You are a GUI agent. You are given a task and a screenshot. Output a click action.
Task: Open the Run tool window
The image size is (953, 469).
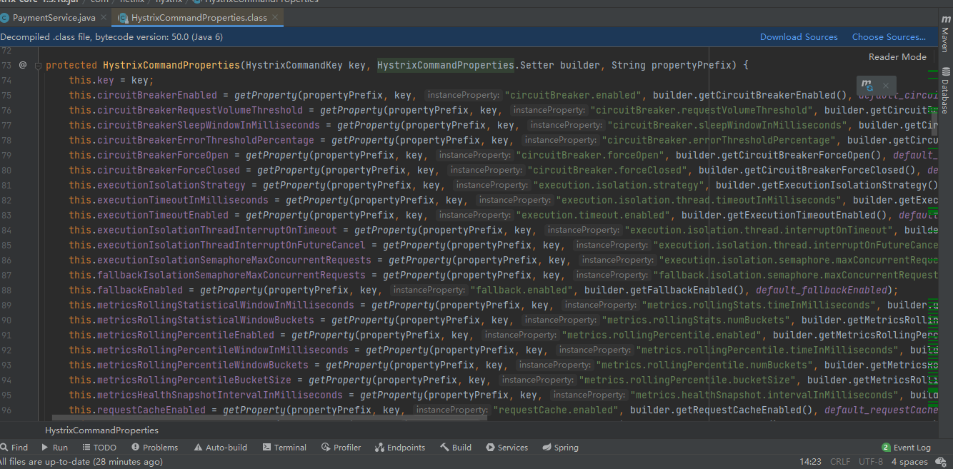pyautogui.click(x=54, y=448)
